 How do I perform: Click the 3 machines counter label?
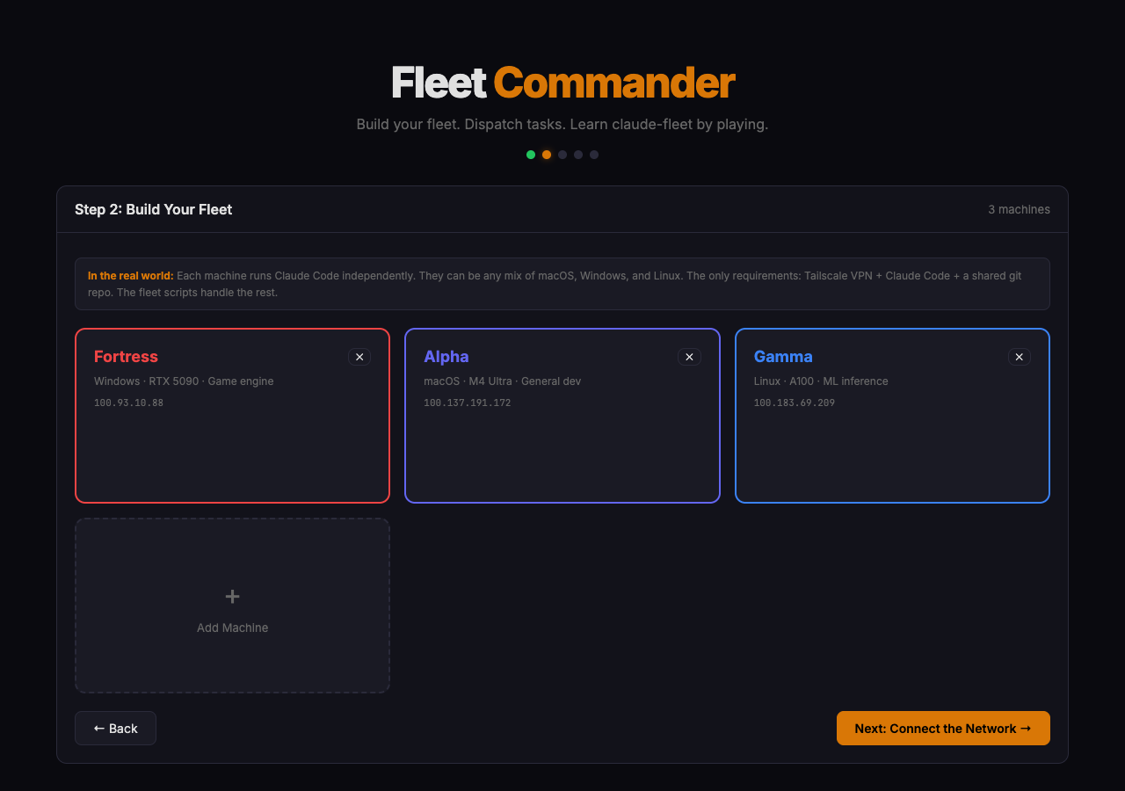pos(1020,209)
